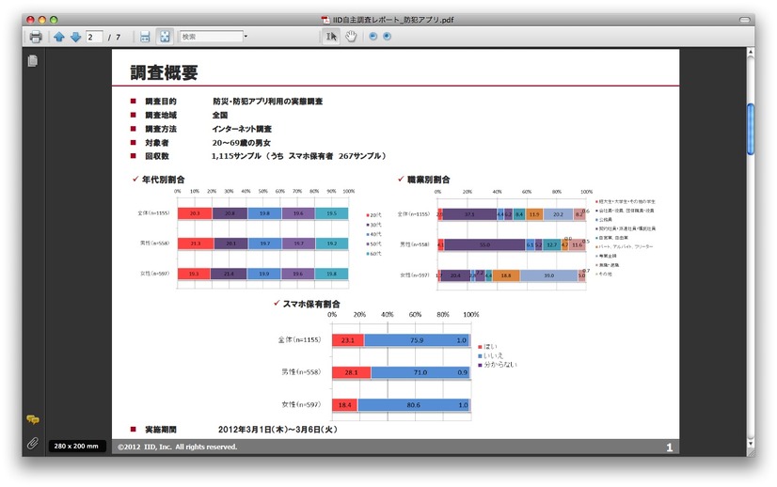
Task: Open the comments panel speech-bubble icon
Action: click(x=33, y=420)
